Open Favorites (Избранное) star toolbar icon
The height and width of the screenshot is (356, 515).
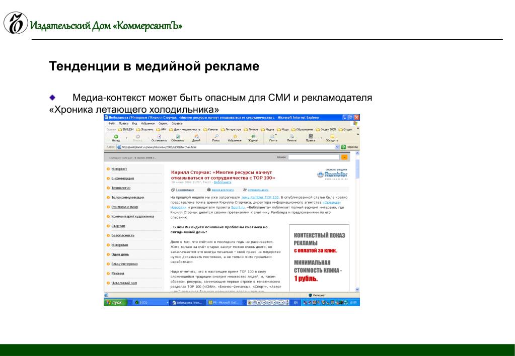pos(235,136)
